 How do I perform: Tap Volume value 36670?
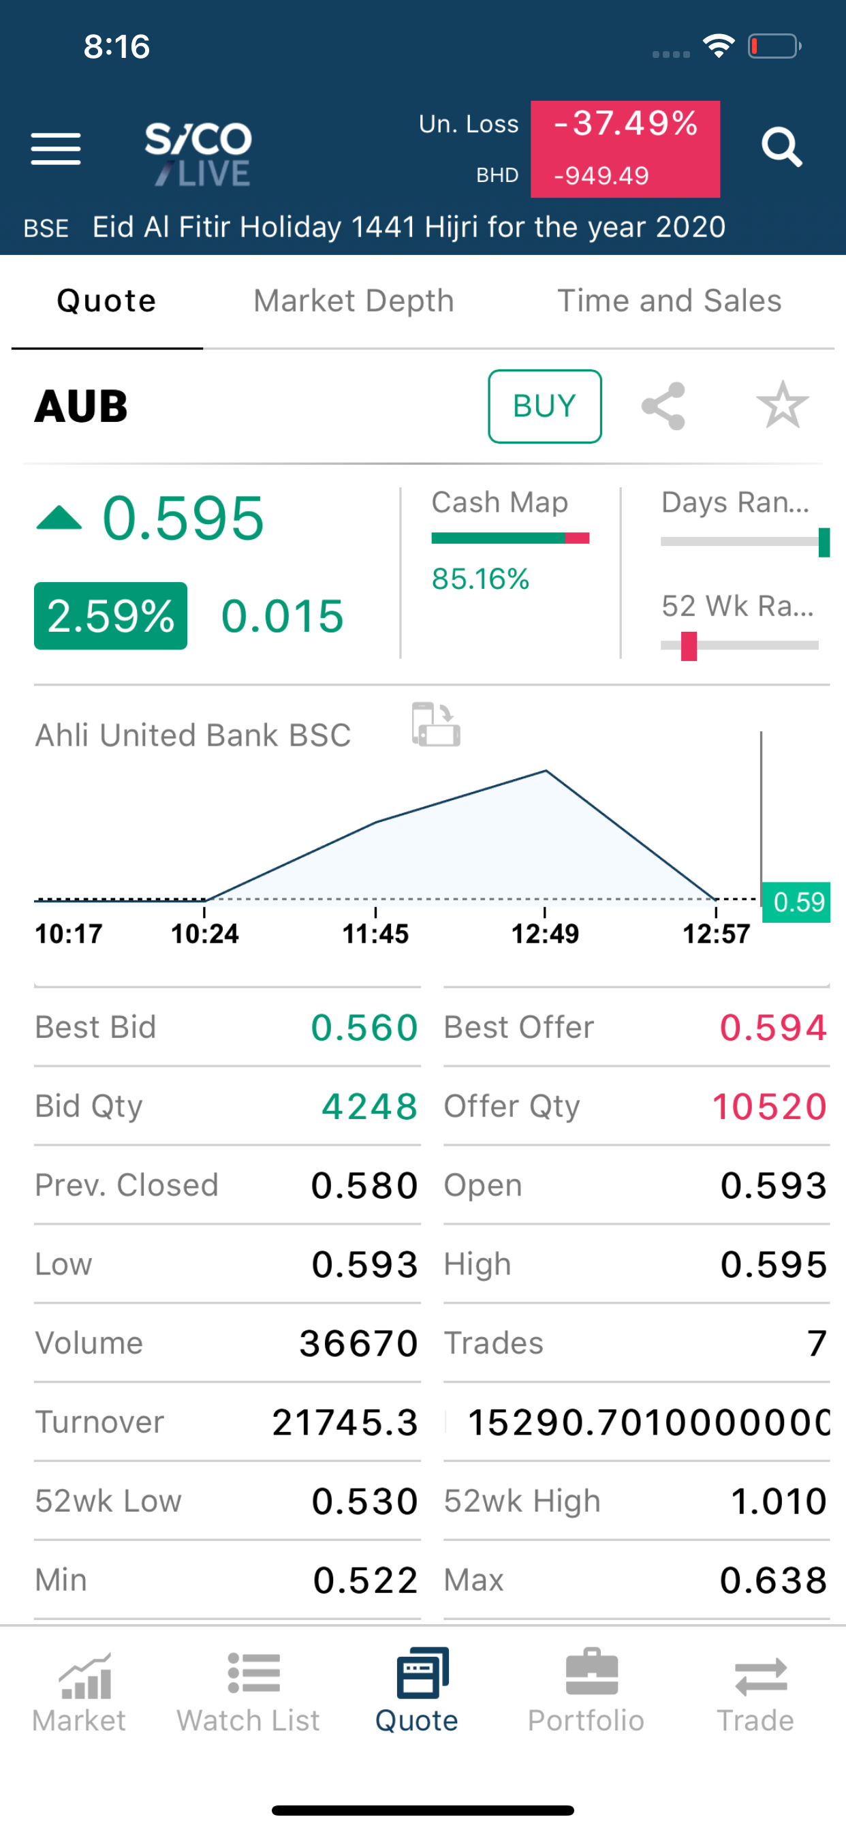359,1343
